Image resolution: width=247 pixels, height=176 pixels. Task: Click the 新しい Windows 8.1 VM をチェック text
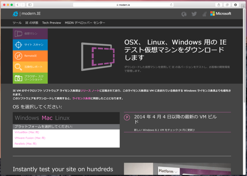164,130
